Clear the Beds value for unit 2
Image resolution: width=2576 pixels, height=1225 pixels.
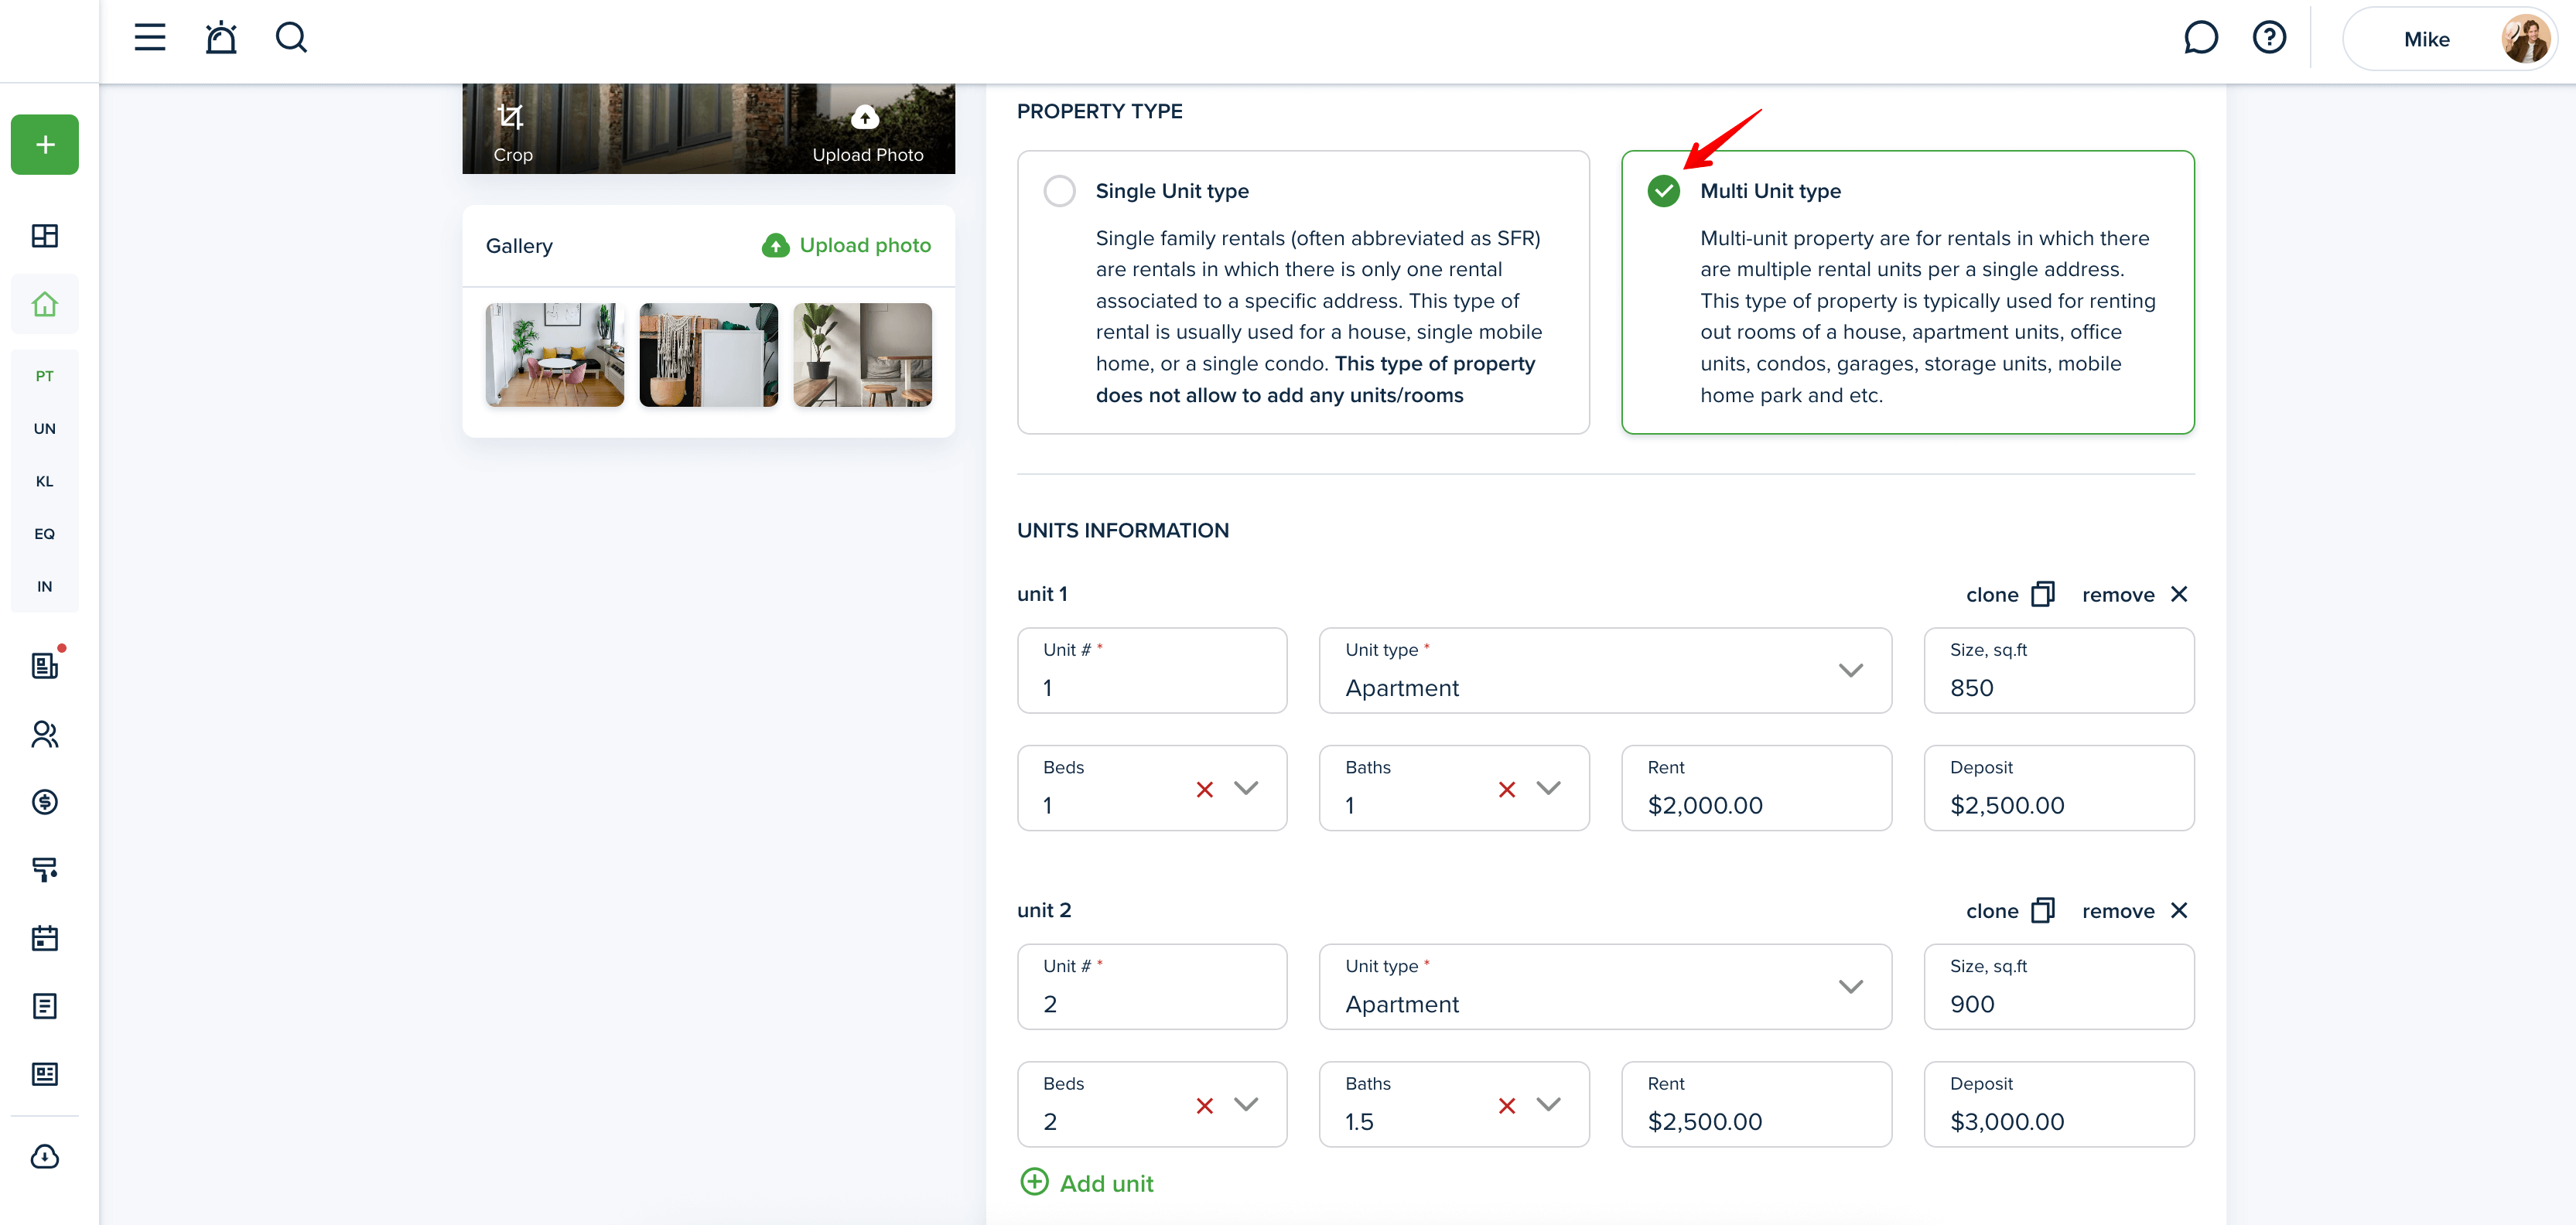1205,1106
